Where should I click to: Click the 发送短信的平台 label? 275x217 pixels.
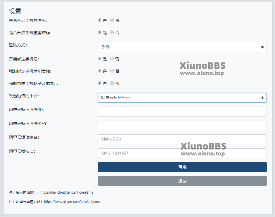[24, 96]
